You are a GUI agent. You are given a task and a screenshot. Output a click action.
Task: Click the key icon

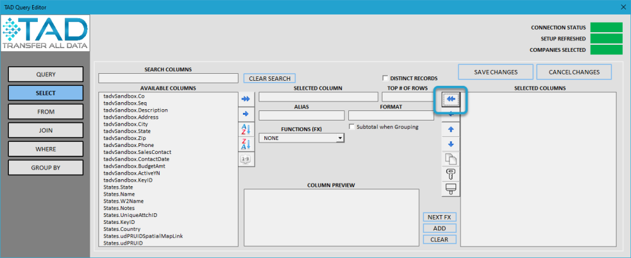click(451, 174)
